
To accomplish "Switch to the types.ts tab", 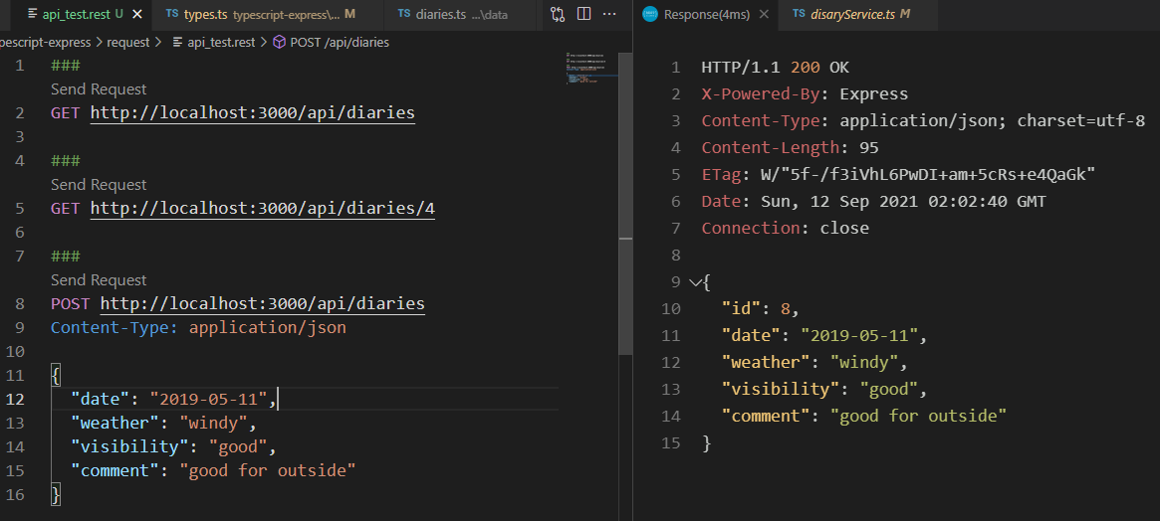I will [267, 14].
